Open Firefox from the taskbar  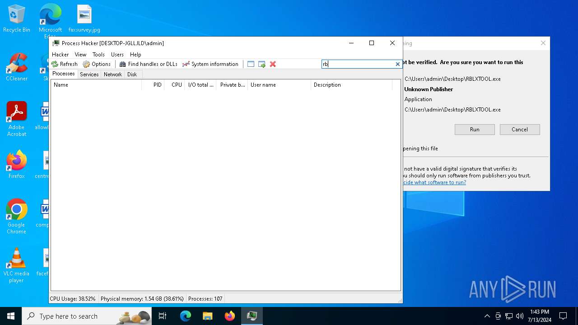pos(230,316)
